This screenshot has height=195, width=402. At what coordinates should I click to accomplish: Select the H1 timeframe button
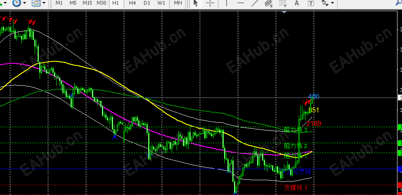(x=116, y=3)
